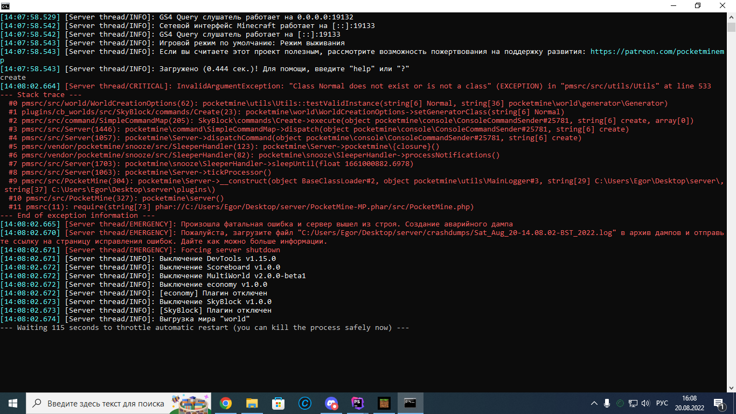Open the volume control tray icon
The image size is (736, 414).
tap(646, 403)
